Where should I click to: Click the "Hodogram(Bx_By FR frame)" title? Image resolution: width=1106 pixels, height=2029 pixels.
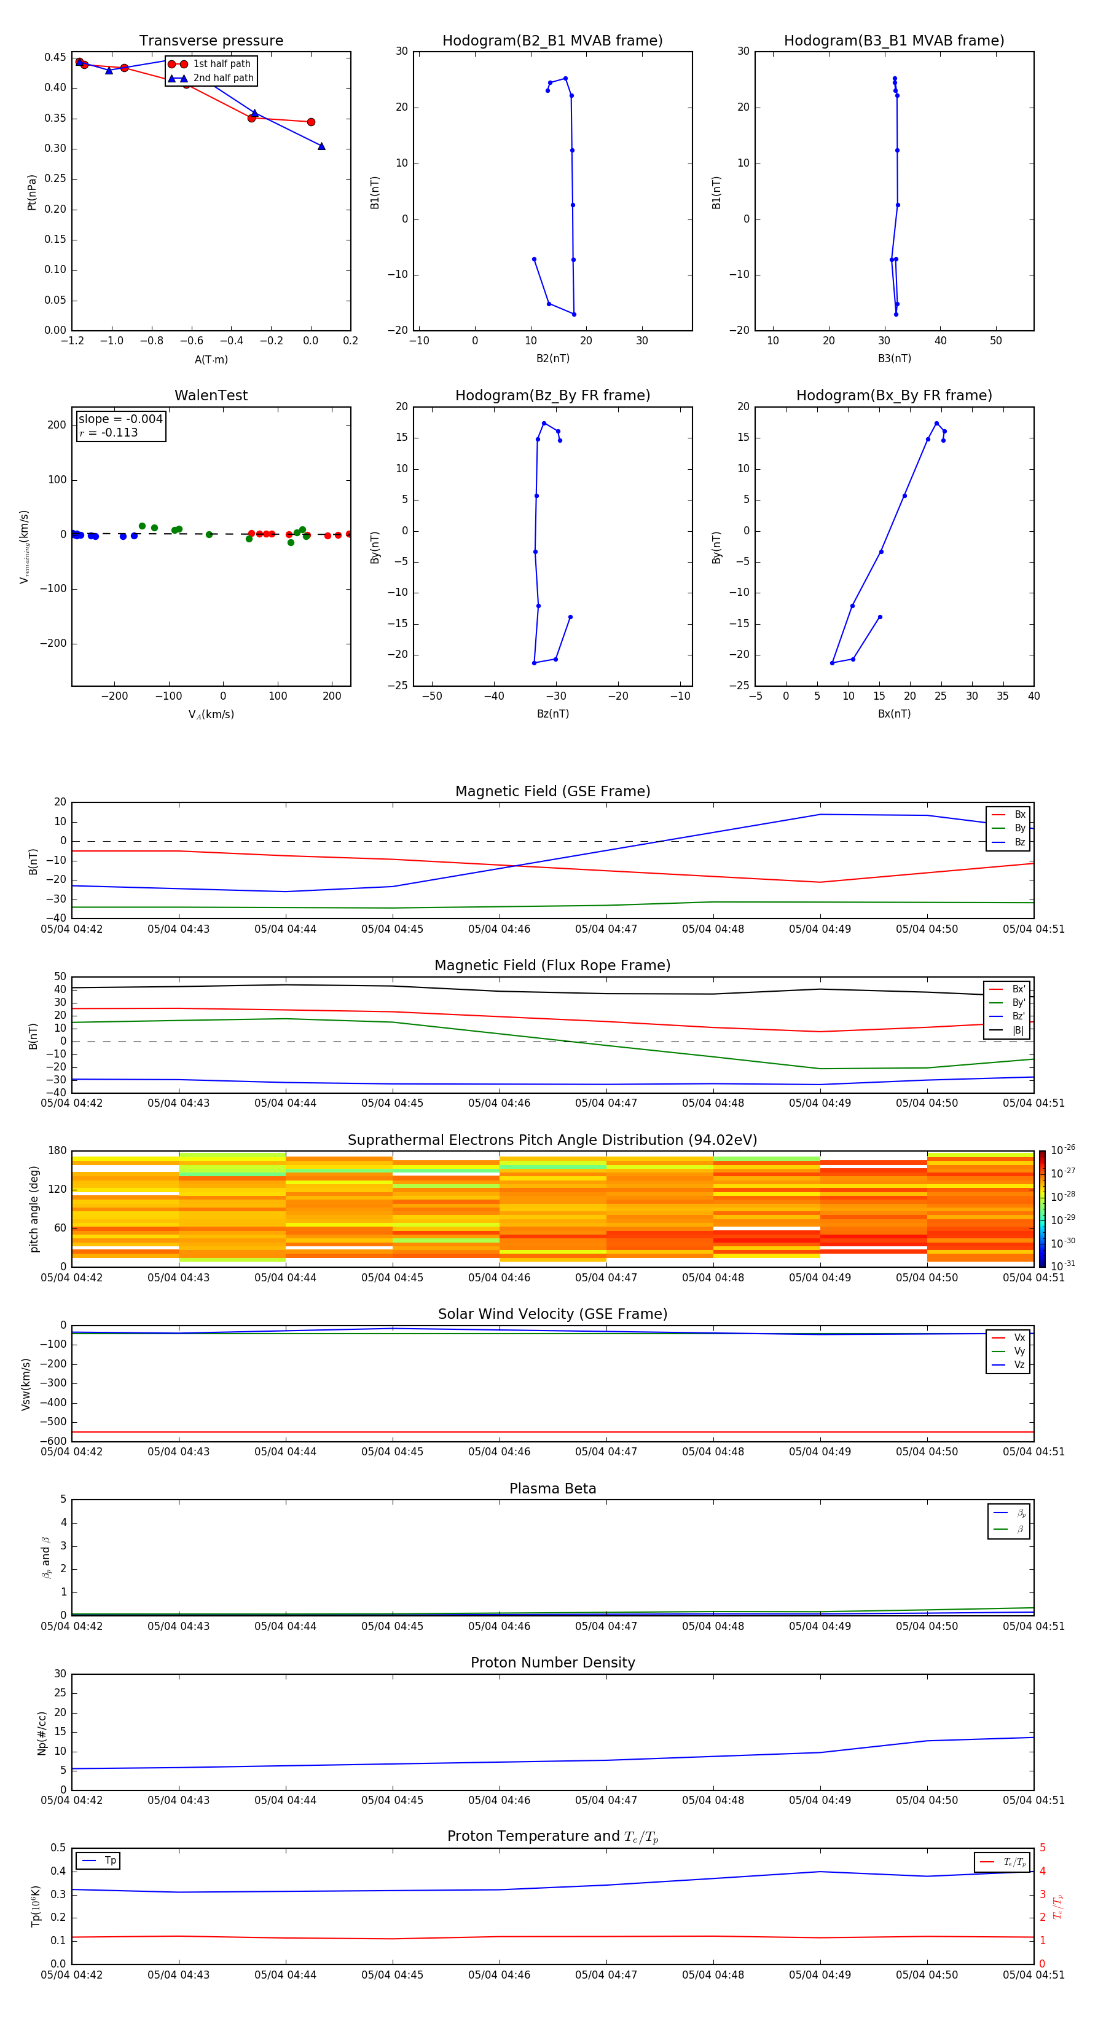coord(894,395)
